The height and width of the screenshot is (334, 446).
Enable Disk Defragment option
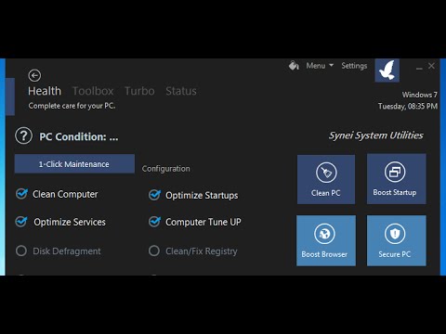click(21, 250)
